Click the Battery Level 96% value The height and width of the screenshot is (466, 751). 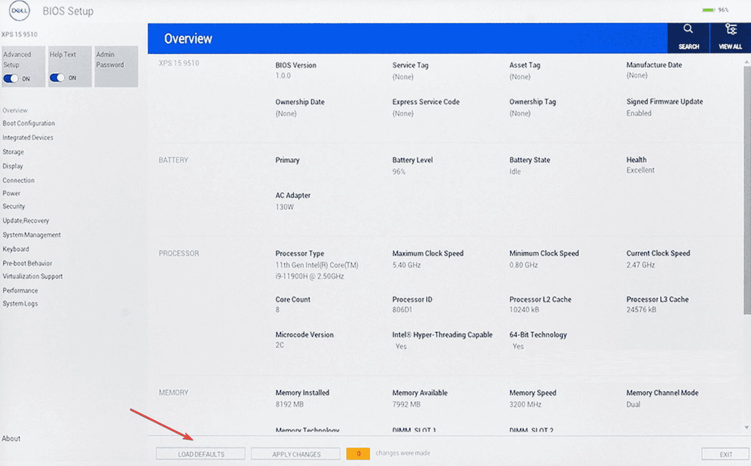(x=399, y=172)
